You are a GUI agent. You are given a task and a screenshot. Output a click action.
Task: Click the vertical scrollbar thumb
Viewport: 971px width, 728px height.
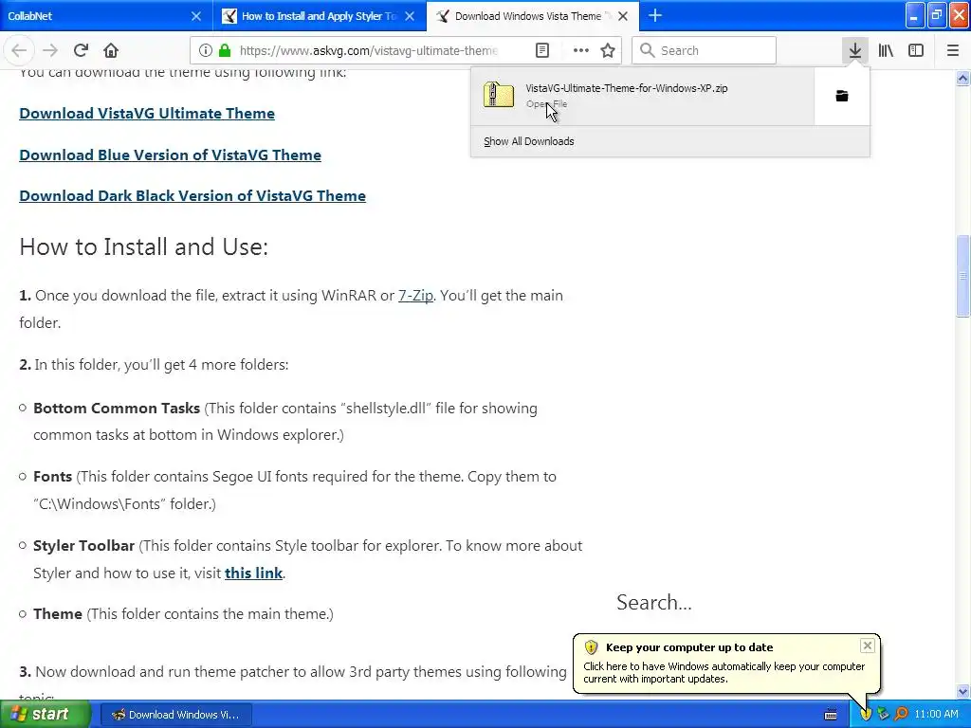point(962,276)
